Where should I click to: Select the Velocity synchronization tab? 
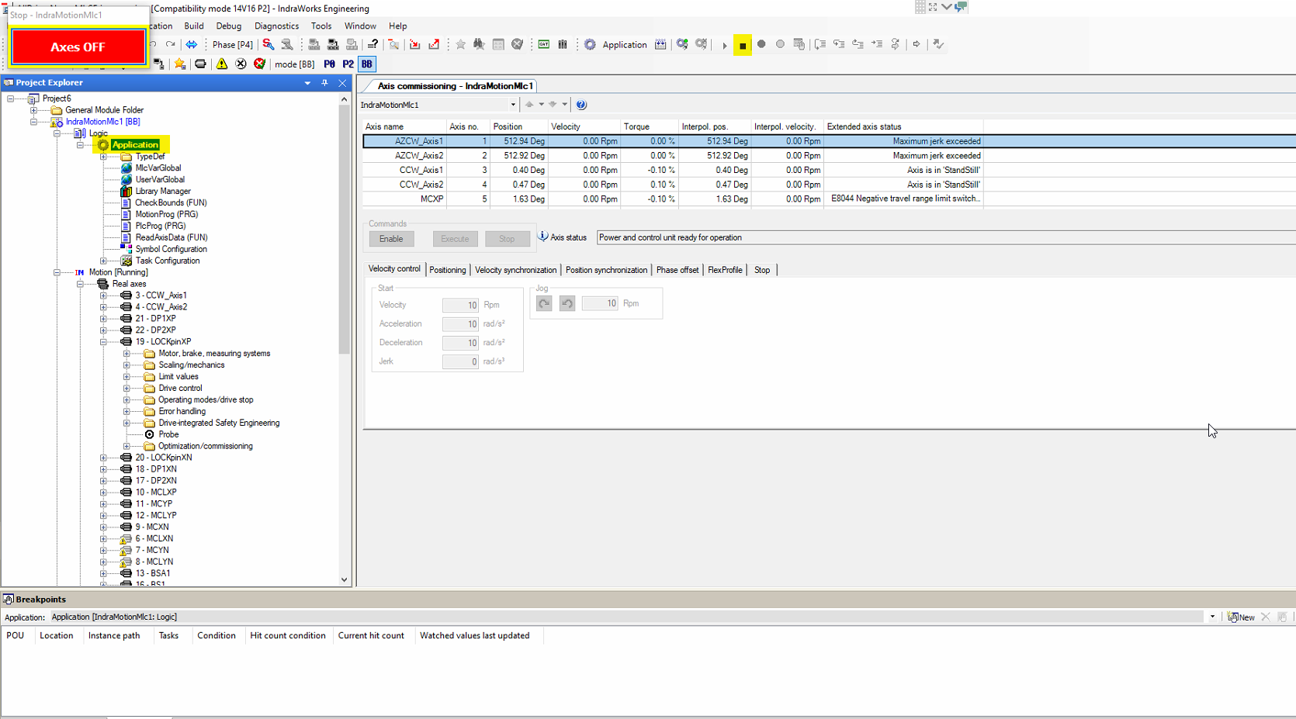pos(515,270)
